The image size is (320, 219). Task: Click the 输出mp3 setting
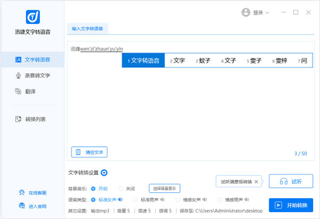pyautogui.click(x=100, y=211)
